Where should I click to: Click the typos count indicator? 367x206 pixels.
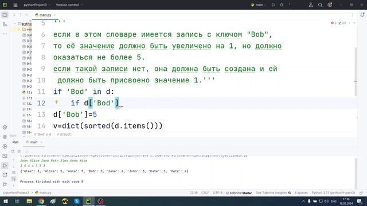tap(342, 23)
